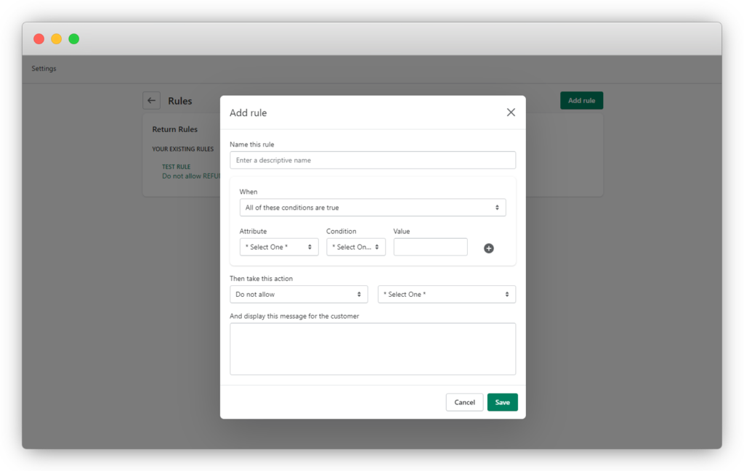Click the green zoom traffic light button
Viewport: 744px width, 471px height.
point(73,38)
